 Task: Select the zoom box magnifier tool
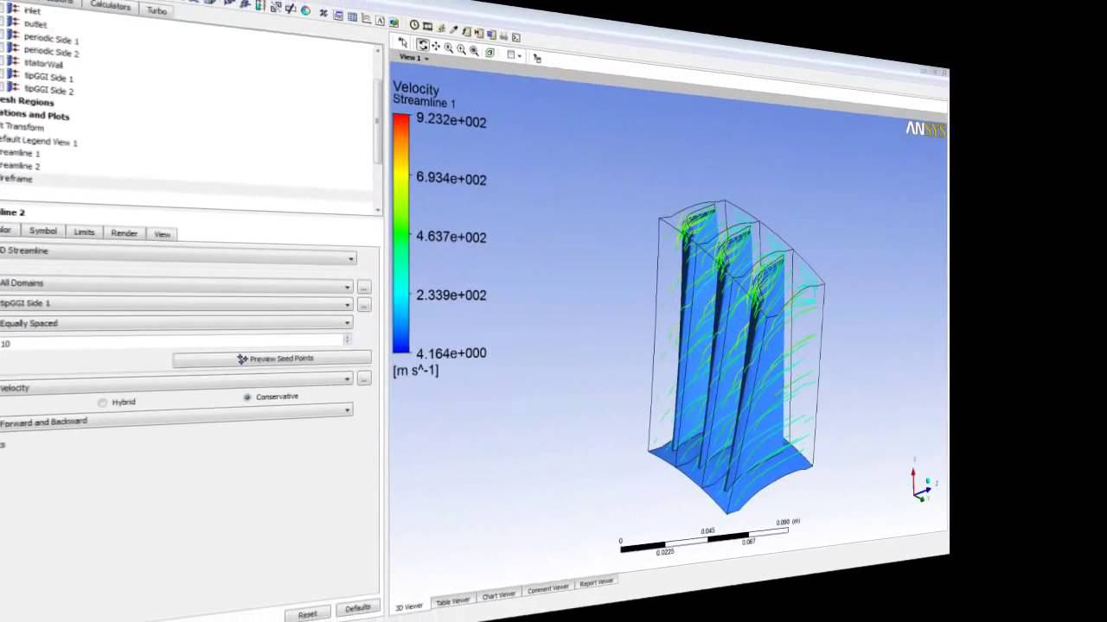(x=461, y=49)
